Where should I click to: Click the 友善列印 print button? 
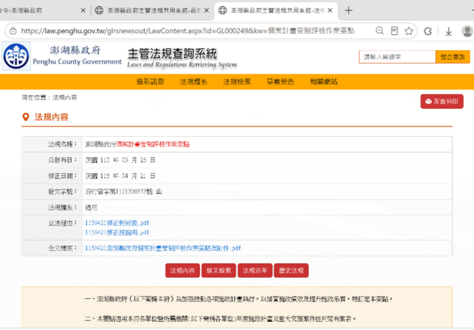click(441, 101)
